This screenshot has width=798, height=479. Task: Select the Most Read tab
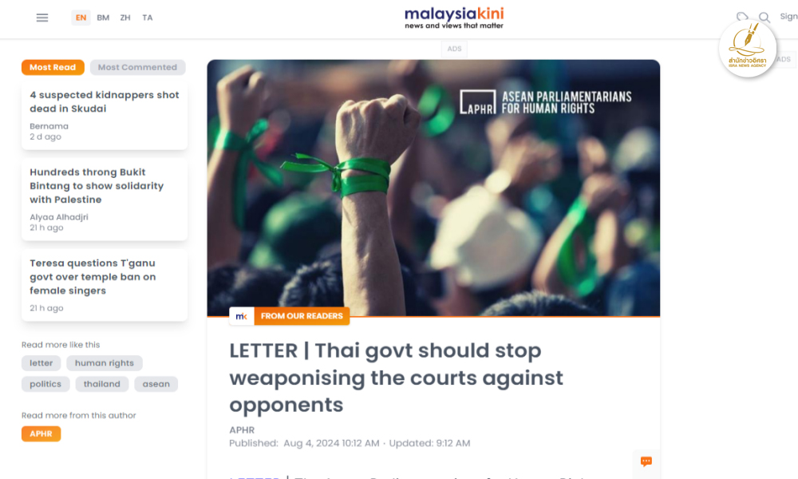pos(53,67)
